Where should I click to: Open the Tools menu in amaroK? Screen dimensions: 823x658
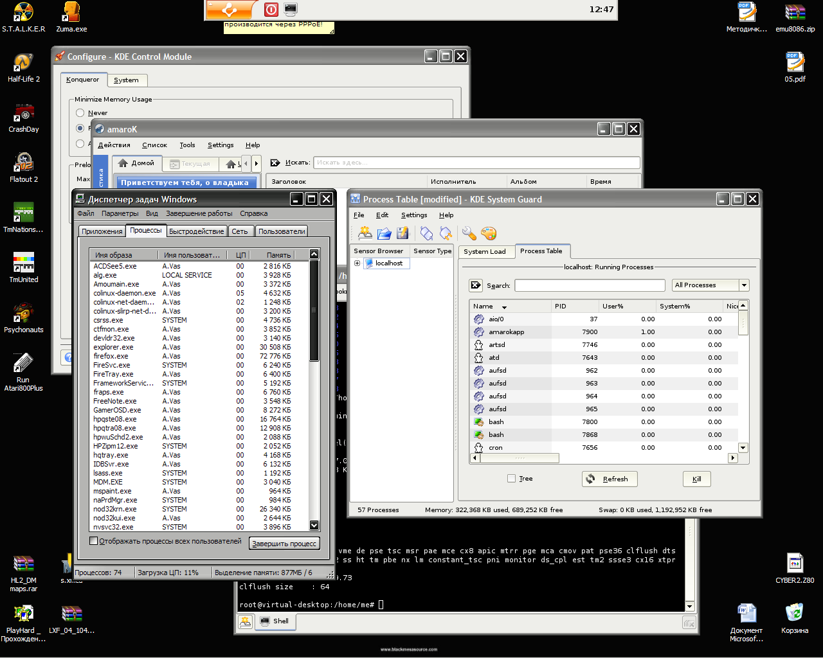pos(187,145)
